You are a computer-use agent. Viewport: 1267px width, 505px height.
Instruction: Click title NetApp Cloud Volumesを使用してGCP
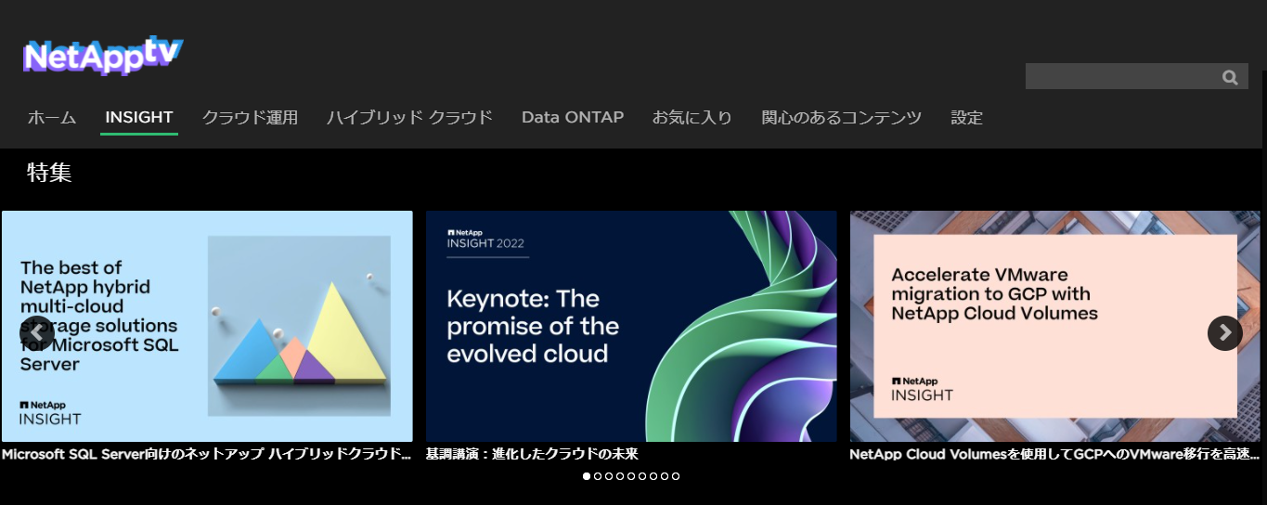pyautogui.click(x=1054, y=455)
